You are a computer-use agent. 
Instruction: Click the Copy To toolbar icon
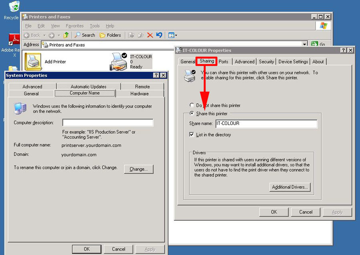point(140,35)
